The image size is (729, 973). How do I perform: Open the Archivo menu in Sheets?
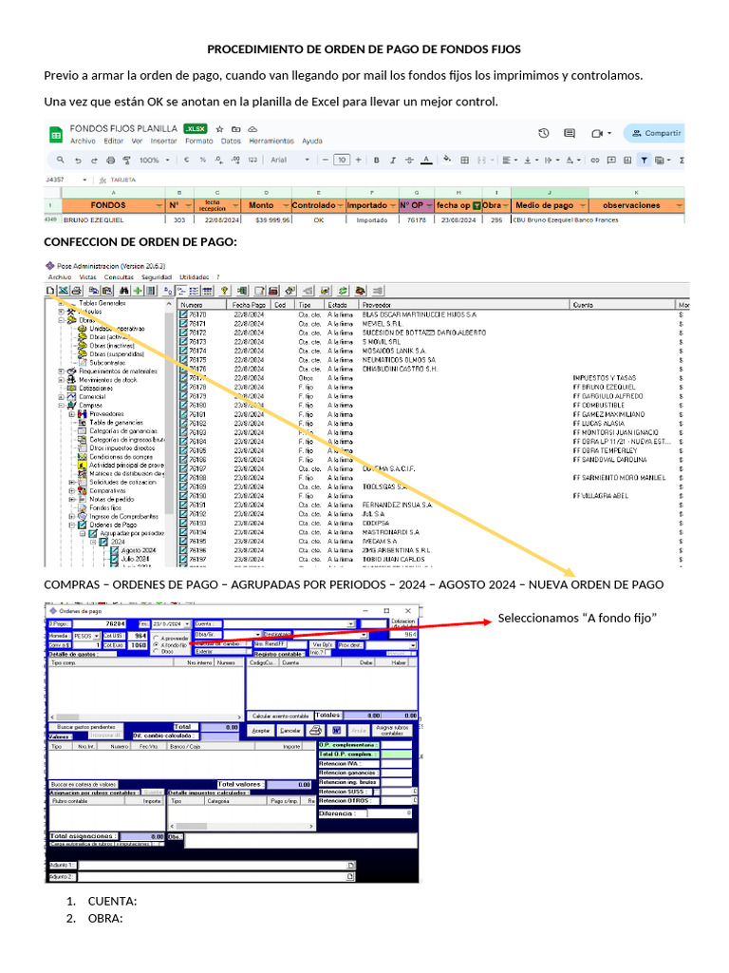(x=83, y=142)
